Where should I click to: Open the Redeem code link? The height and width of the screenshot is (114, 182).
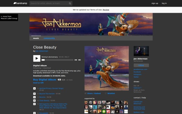coord(139,112)
